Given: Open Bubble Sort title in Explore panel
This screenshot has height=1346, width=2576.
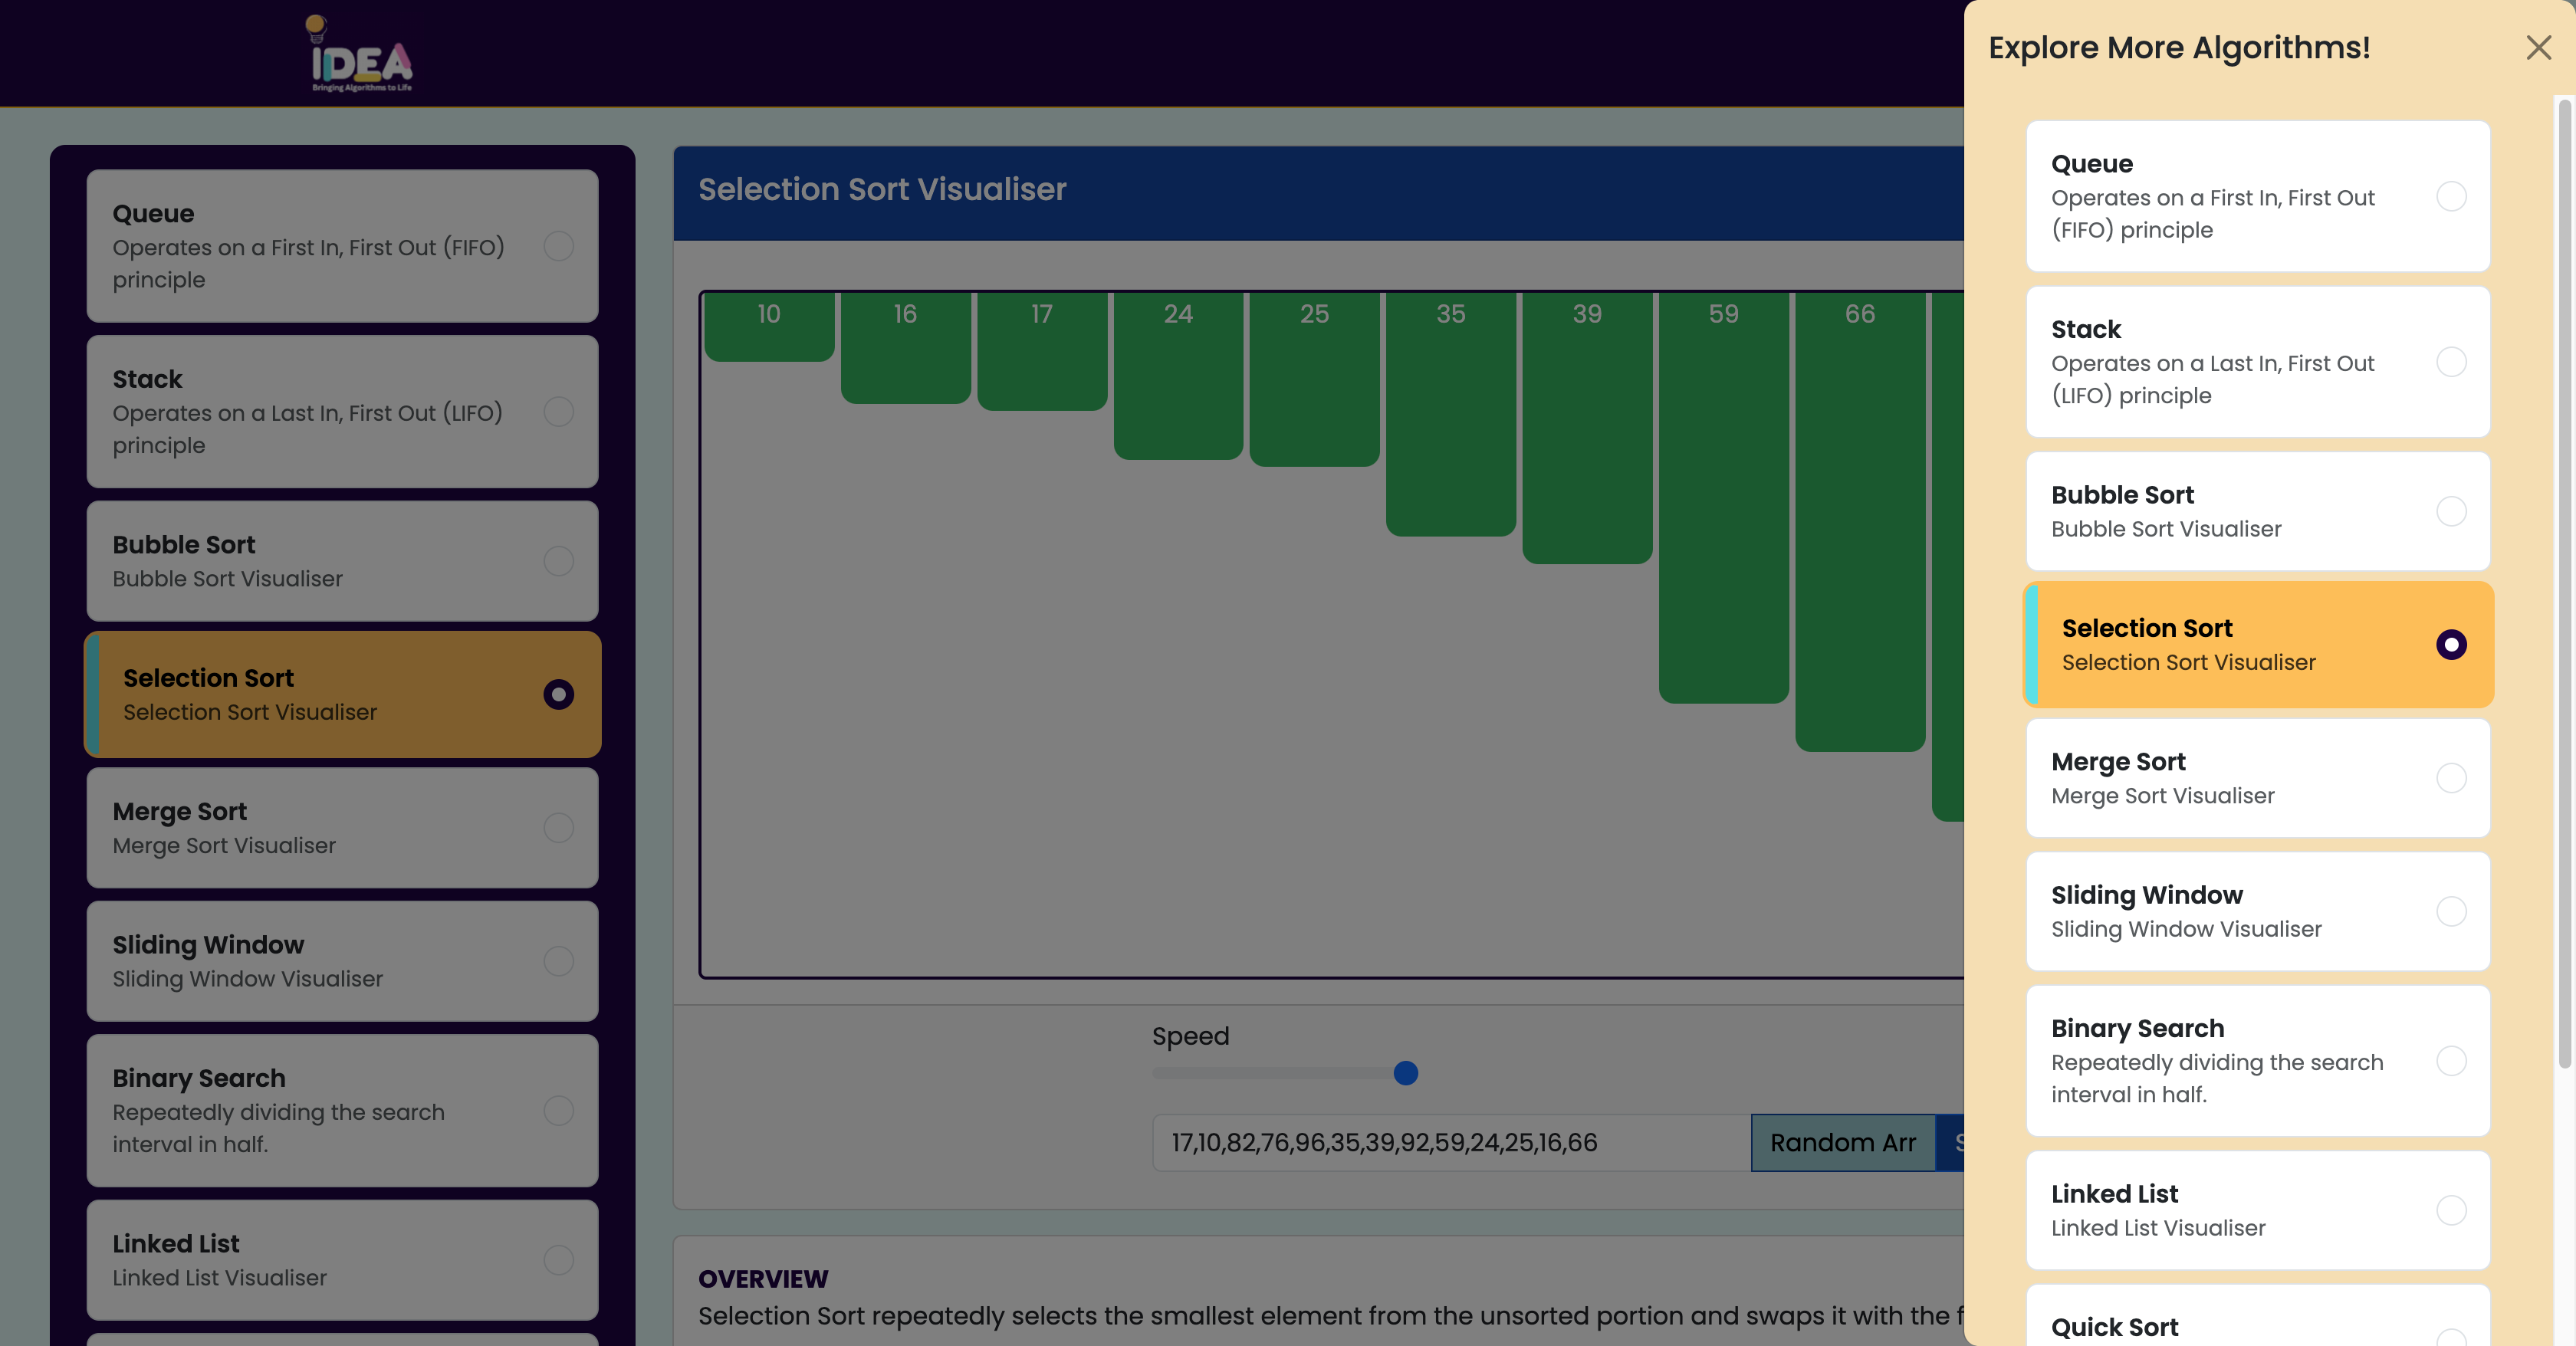Looking at the screenshot, I should pyautogui.click(x=2122, y=495).
